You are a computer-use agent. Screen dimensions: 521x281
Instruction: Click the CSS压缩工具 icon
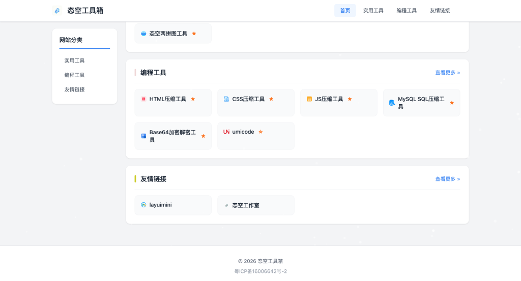click(x=226, y=99)
